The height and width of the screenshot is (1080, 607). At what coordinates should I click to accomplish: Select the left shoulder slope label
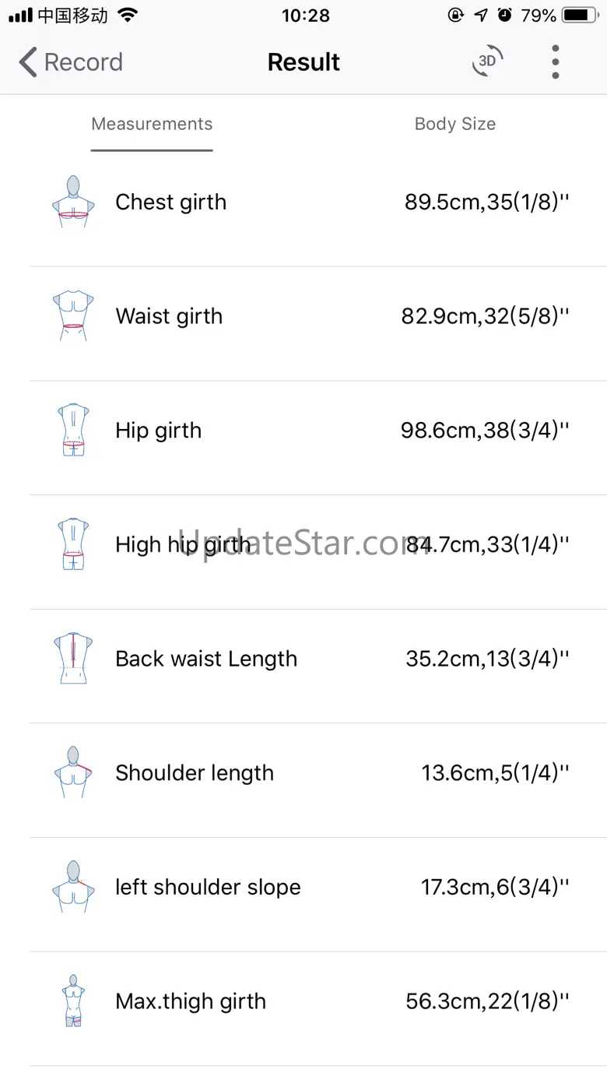click(208, 887)
